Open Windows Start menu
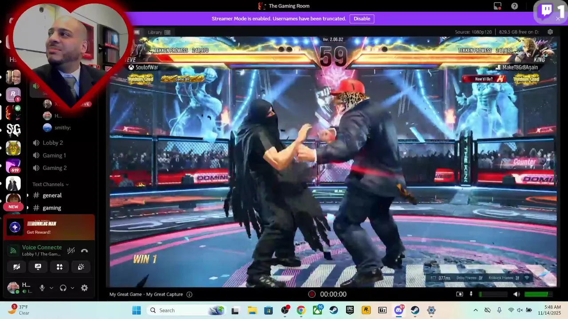The width and height of the screenshot is (568, 319). coord(137,310)
